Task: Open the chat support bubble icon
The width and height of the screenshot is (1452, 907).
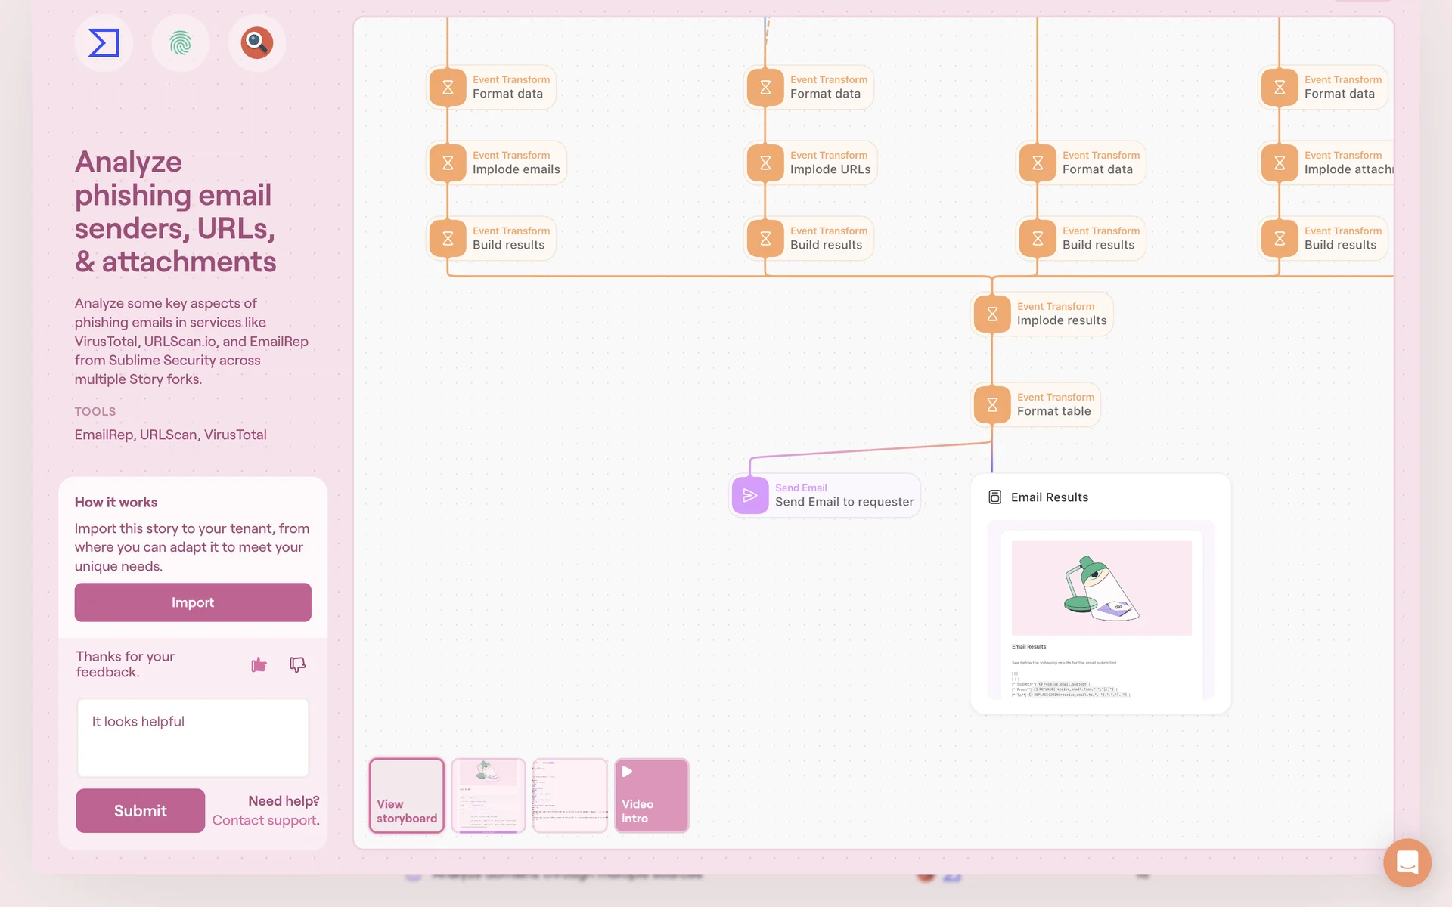Action: (1407, 862)
